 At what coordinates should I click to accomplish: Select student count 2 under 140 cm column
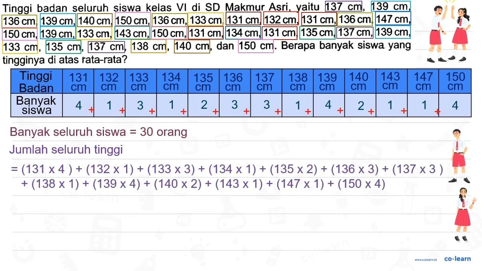[361, 106]
